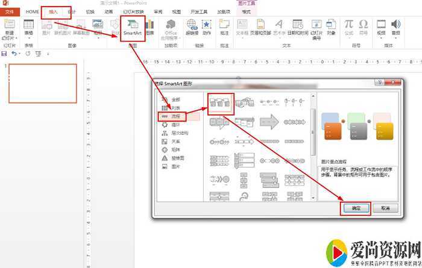Image resolution: width=422 pixels, height=268 pixels.
Task: Insert an 对象 (Object) from ribbon
Action: pyautogui.click(x=331, y=27)
